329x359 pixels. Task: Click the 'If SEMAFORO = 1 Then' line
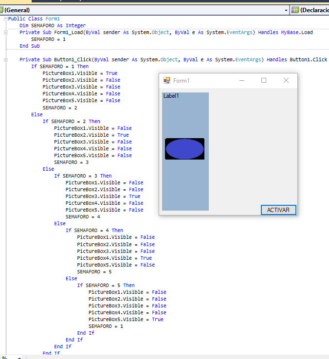point(60,66)
